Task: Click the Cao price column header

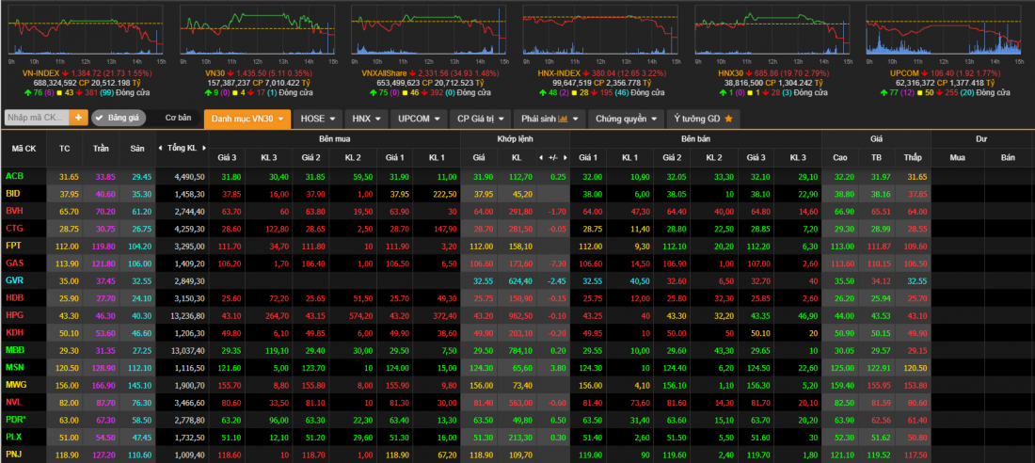Action: pyautogui.click(x=840, y=157)
